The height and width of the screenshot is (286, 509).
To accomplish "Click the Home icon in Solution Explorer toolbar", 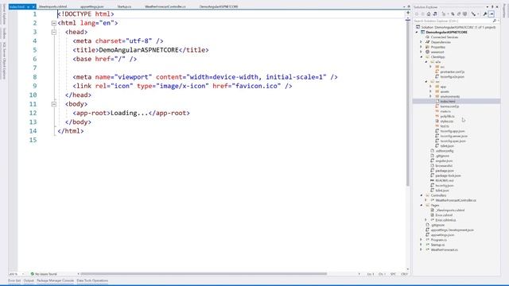I will [x=429, y=14].
